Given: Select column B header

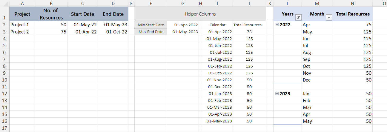Looking at the screenshot, I should 51,3.
